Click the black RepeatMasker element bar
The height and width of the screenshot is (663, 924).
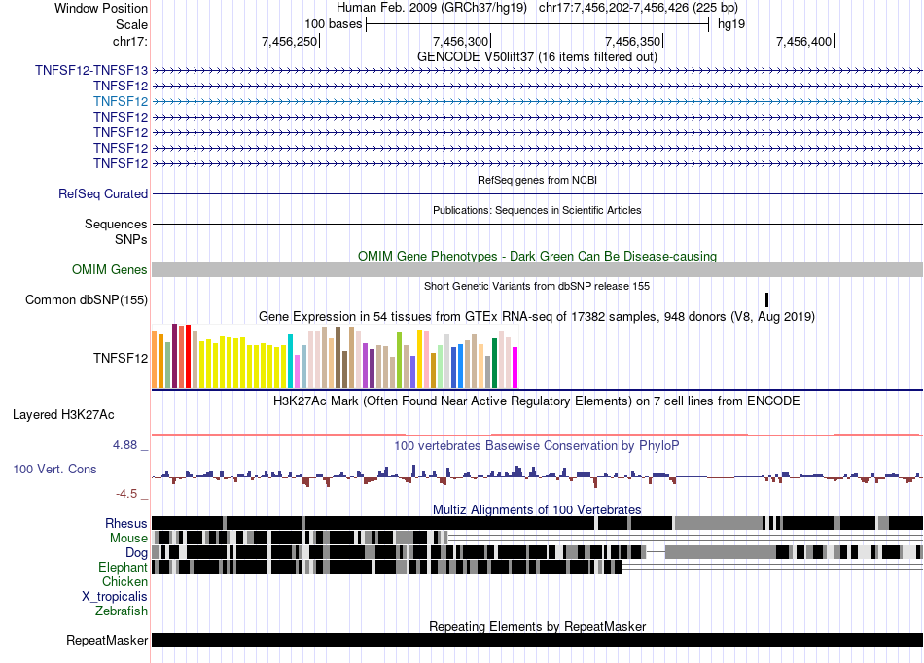[x=537, y=640]
